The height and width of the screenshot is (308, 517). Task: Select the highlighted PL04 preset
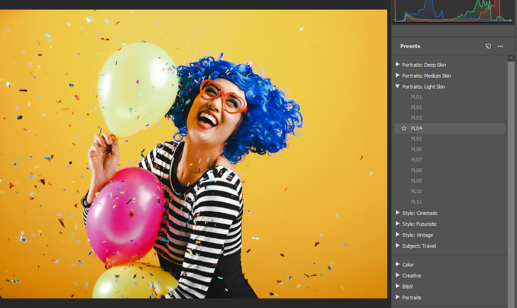point(450,128)
